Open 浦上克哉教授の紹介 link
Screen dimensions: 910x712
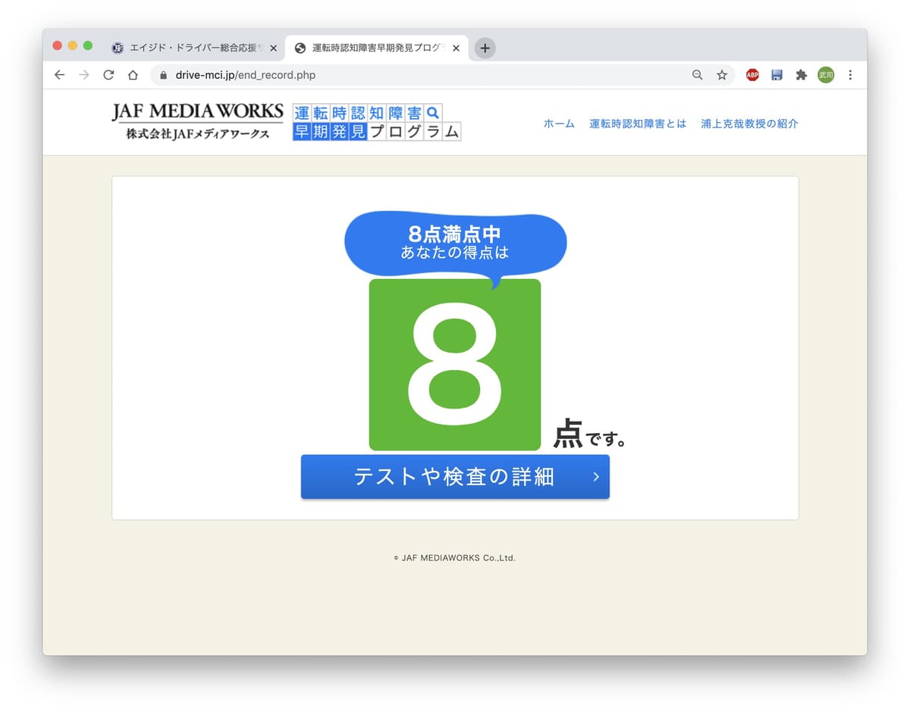[749, 124]
